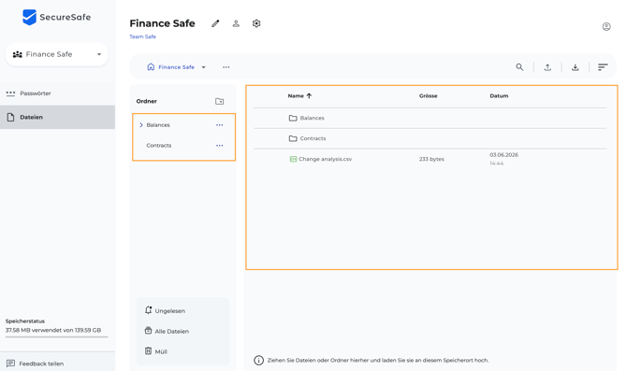Click the Ordner heading
Screen dimensions: 627x371
coord(146,102)
